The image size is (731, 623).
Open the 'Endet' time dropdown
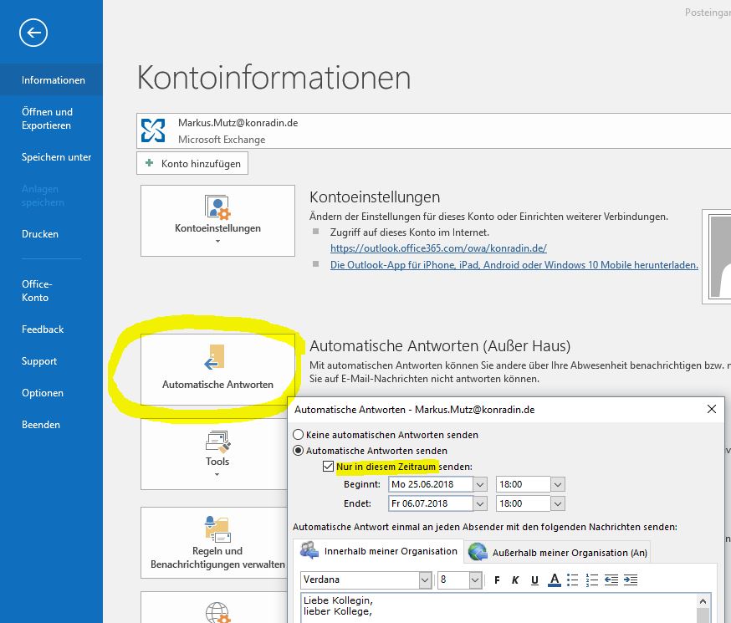pyautogui.click(x=558, y=503)
